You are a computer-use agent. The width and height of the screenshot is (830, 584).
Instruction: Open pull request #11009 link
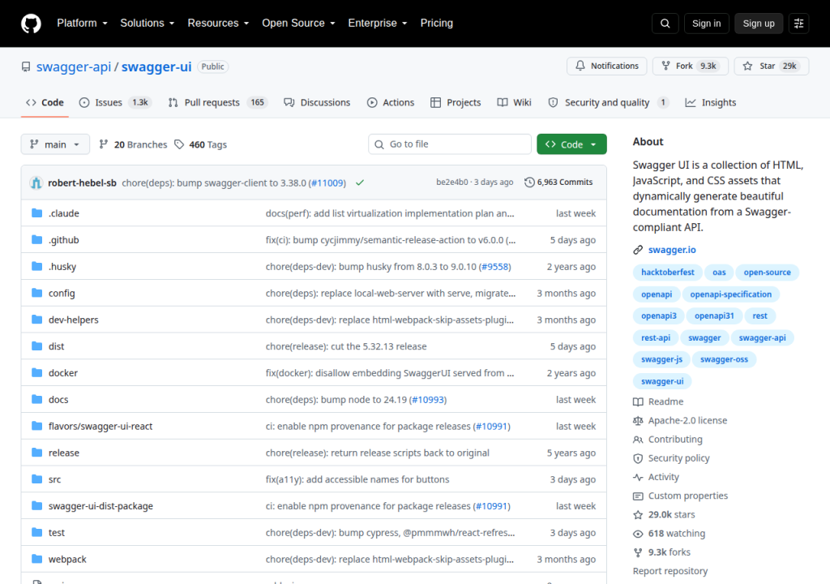coord(327,182)
